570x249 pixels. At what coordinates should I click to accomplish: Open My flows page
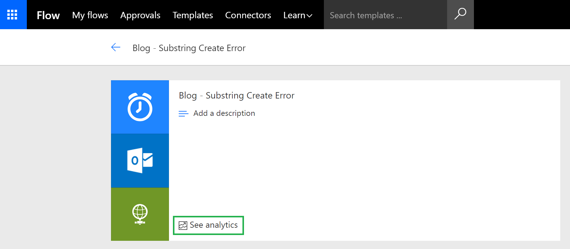[x=90, y=15]
